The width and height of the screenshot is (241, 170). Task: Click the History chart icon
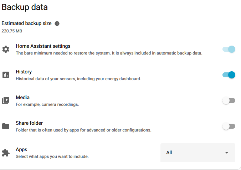(x=6, y=75)
